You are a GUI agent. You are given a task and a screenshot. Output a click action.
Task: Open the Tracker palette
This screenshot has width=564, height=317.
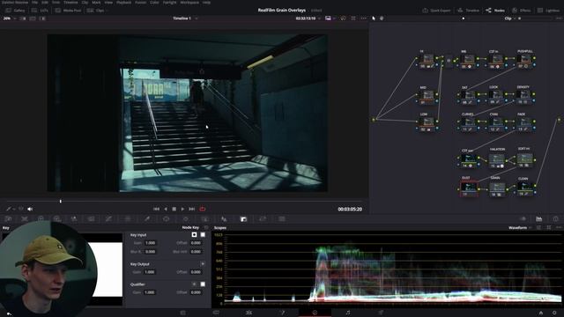186,219
